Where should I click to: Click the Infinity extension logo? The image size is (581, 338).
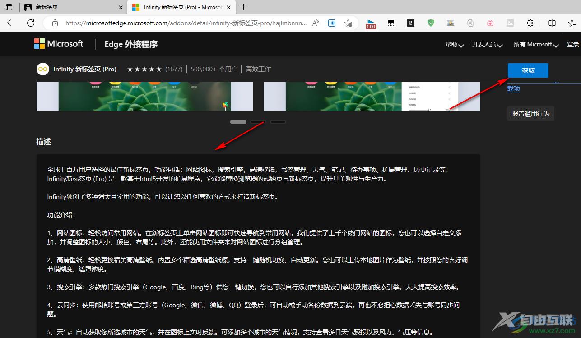pos(43,69)
